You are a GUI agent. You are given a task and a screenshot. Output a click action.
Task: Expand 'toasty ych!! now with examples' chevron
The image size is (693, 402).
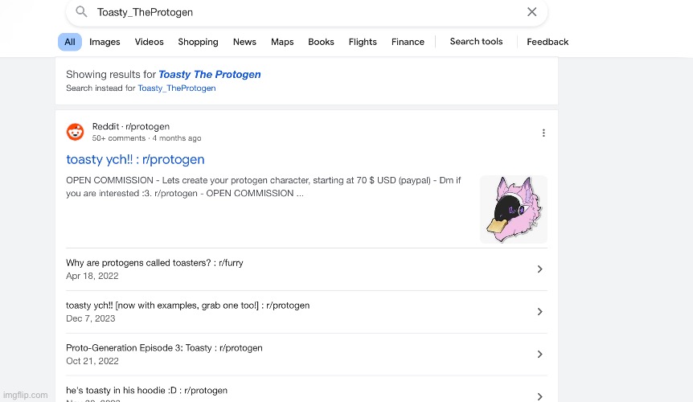pyautogui.click(x=539, y=312)
